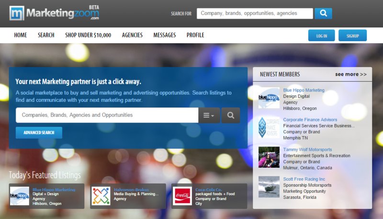Screen dimensions: 383x219
Task: Open the MESSAGES menu item
Action: [164, 35]
